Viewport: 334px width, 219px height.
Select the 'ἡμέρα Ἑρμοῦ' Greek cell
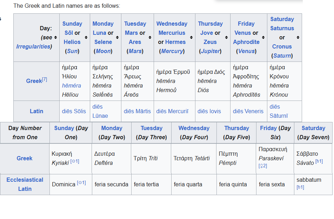pos(174,81)
